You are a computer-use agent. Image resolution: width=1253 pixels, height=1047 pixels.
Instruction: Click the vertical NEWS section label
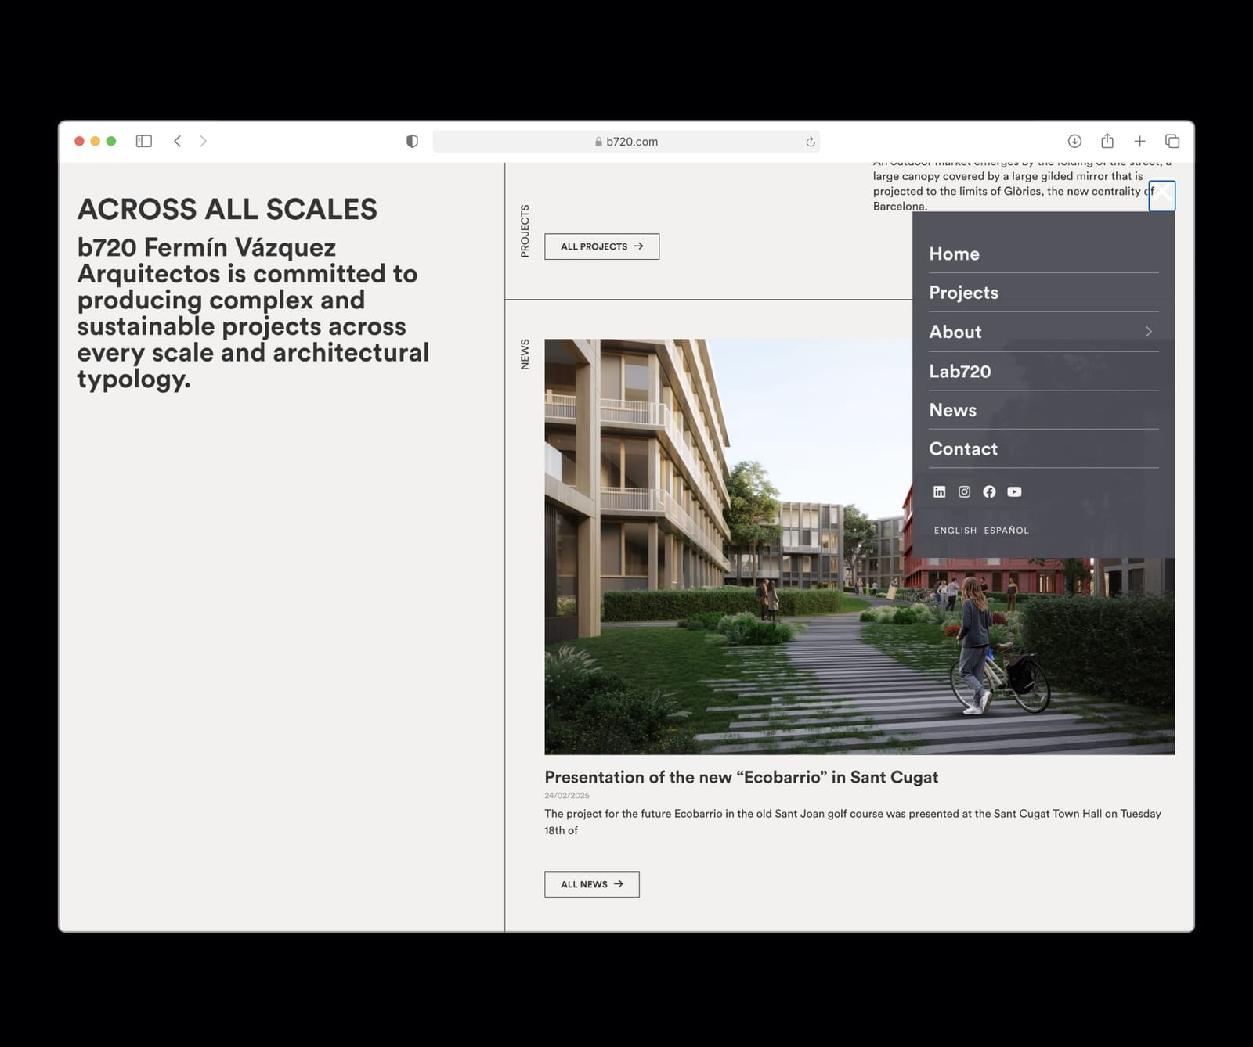(x=525, y=354)
